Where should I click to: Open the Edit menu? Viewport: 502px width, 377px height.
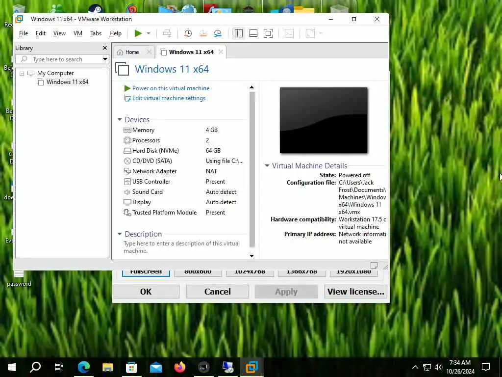(40, 33)
